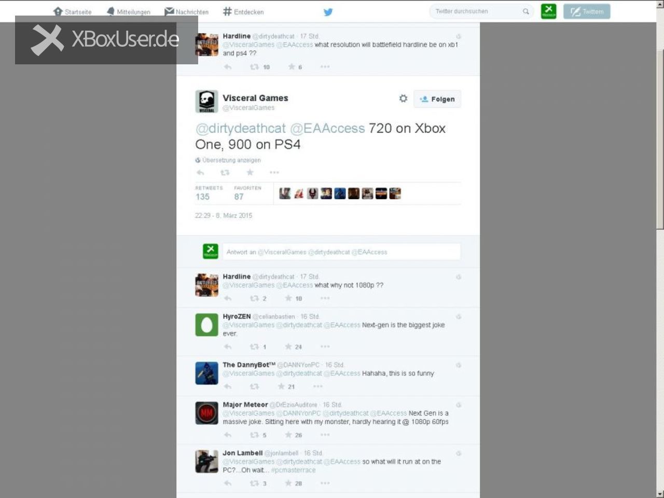The width and height of the screenshot is (664, 498).
Task: Open the Mitteilungen notifications tab
Action: [x=128, y=11]
